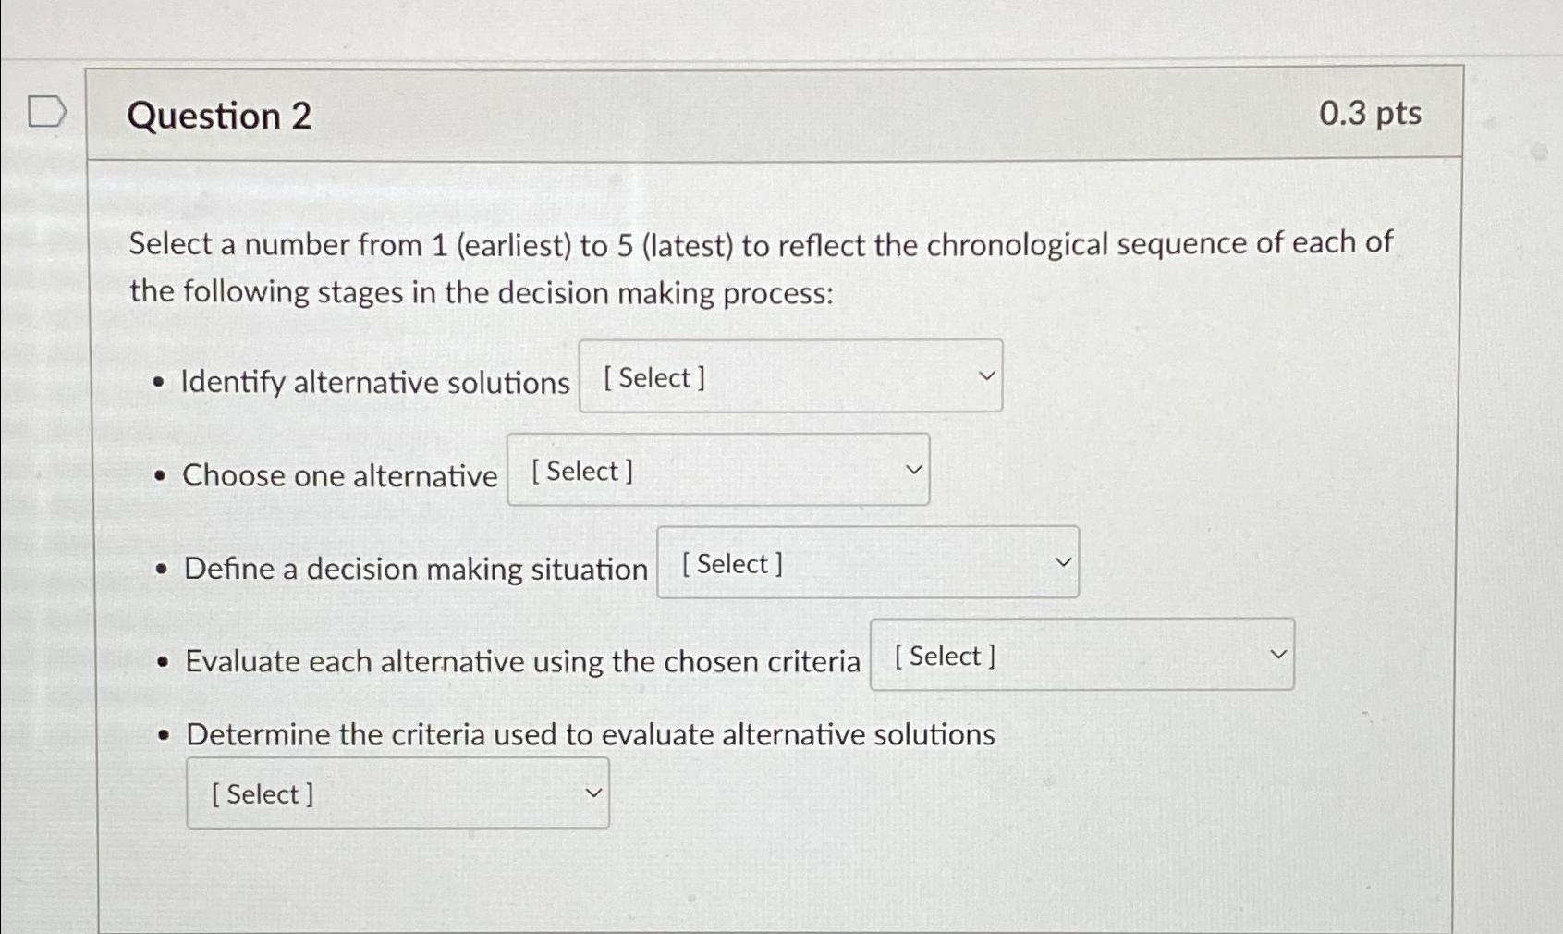
Task: Click the Select field beside Define a decision situation
Action: (x=867, y=562)
